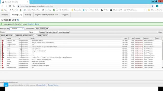Image resolution: width=163 pixels, height=91 pixels.
Task: Mark selected as Spam
Action: point(3,36)
